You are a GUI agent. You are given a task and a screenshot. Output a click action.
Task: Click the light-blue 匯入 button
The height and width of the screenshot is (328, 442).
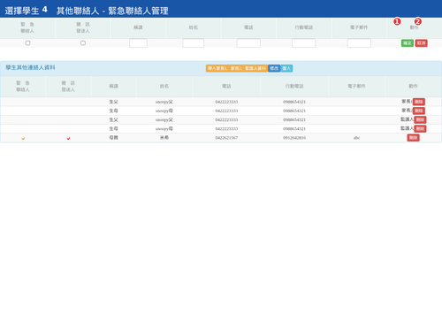286,68
